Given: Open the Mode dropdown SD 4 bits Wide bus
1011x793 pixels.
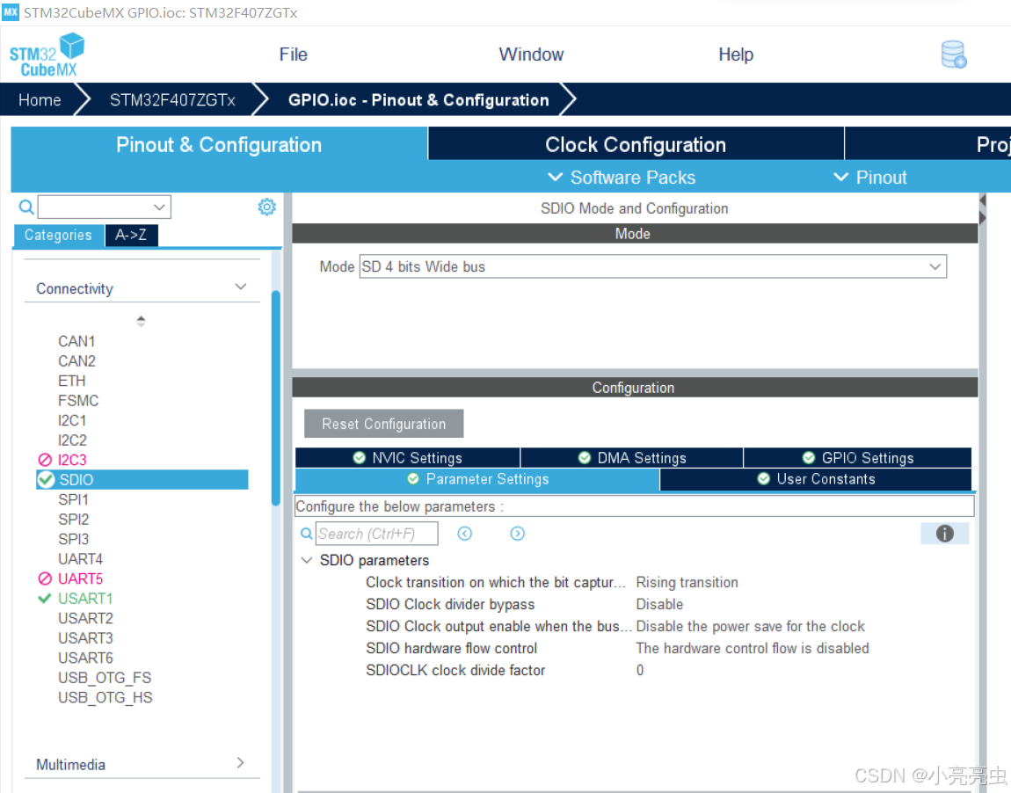Looking at the screenshot, I should [x=652, y=267].
